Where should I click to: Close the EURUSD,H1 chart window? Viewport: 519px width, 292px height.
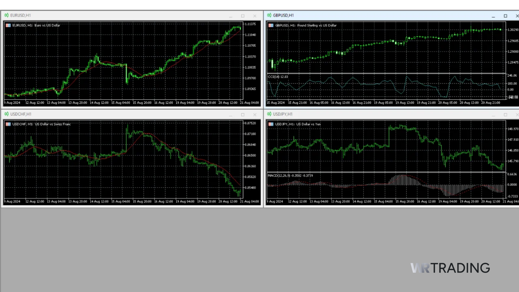click(255, 16)
